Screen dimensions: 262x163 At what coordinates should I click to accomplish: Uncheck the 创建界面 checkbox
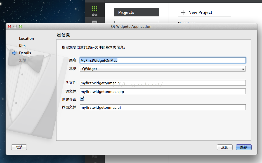[x=82, y=99]
